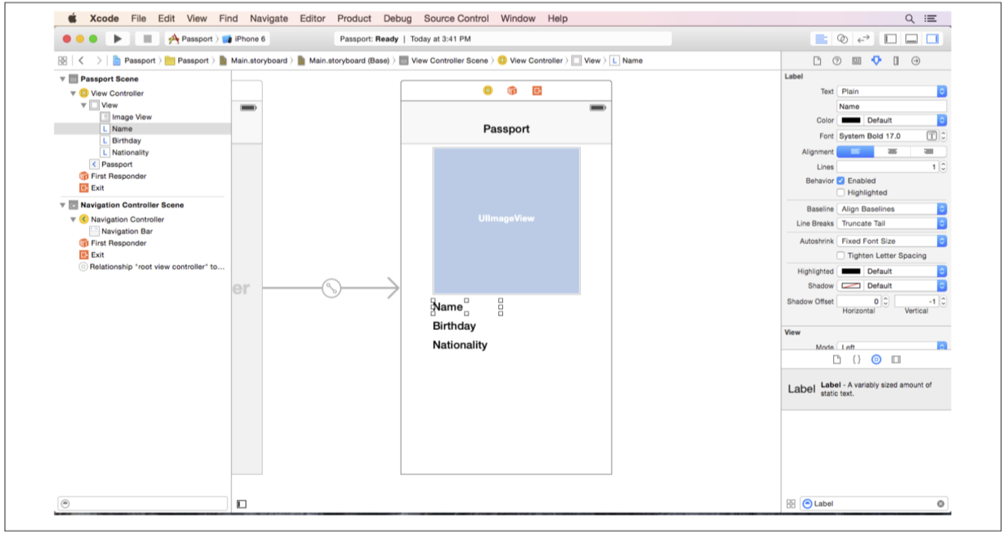Open the Quick Help inspector
The width and height of the screenshot is (1006, 535).
tap(836, 61)
